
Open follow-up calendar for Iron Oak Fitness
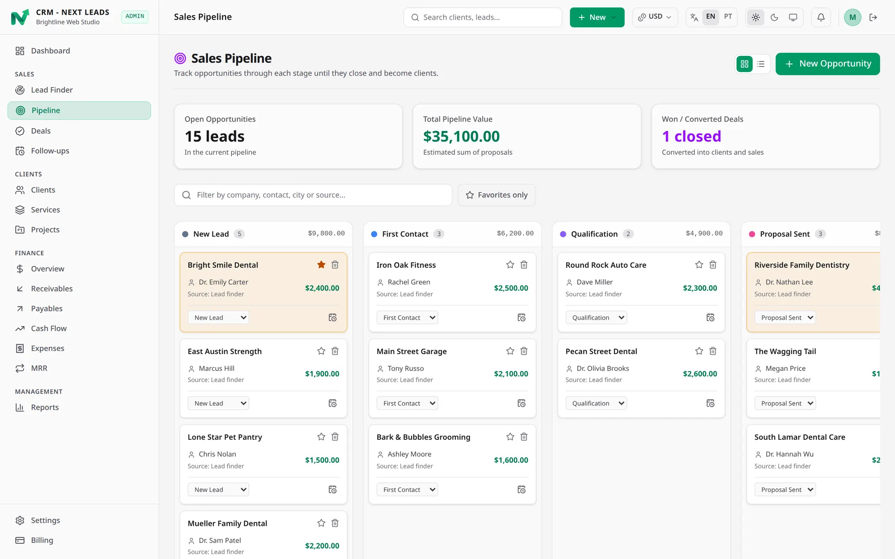point(521,318)
